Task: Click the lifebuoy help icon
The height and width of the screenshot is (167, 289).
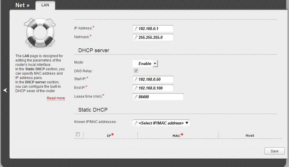Action: tap(40, 33)
